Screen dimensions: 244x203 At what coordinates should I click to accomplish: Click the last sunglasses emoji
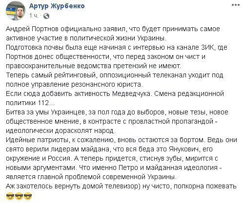pyautogui.click(x=28, y=196)
